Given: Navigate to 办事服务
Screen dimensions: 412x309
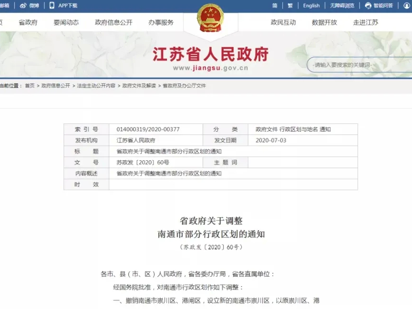Looking at the screenshot, I should [161, 22].
